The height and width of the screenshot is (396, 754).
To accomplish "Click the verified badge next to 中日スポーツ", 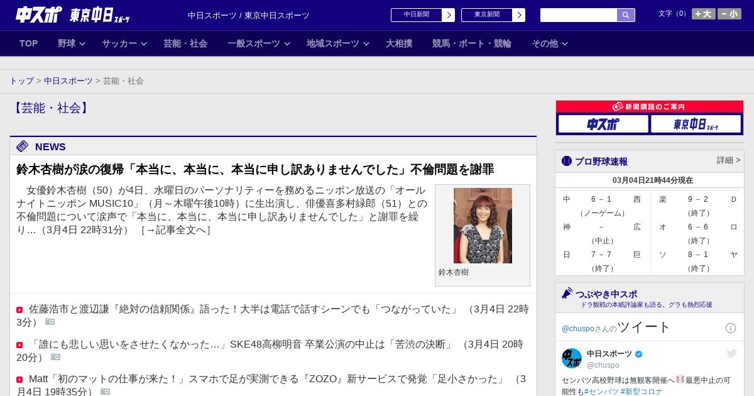I will 639,354.
